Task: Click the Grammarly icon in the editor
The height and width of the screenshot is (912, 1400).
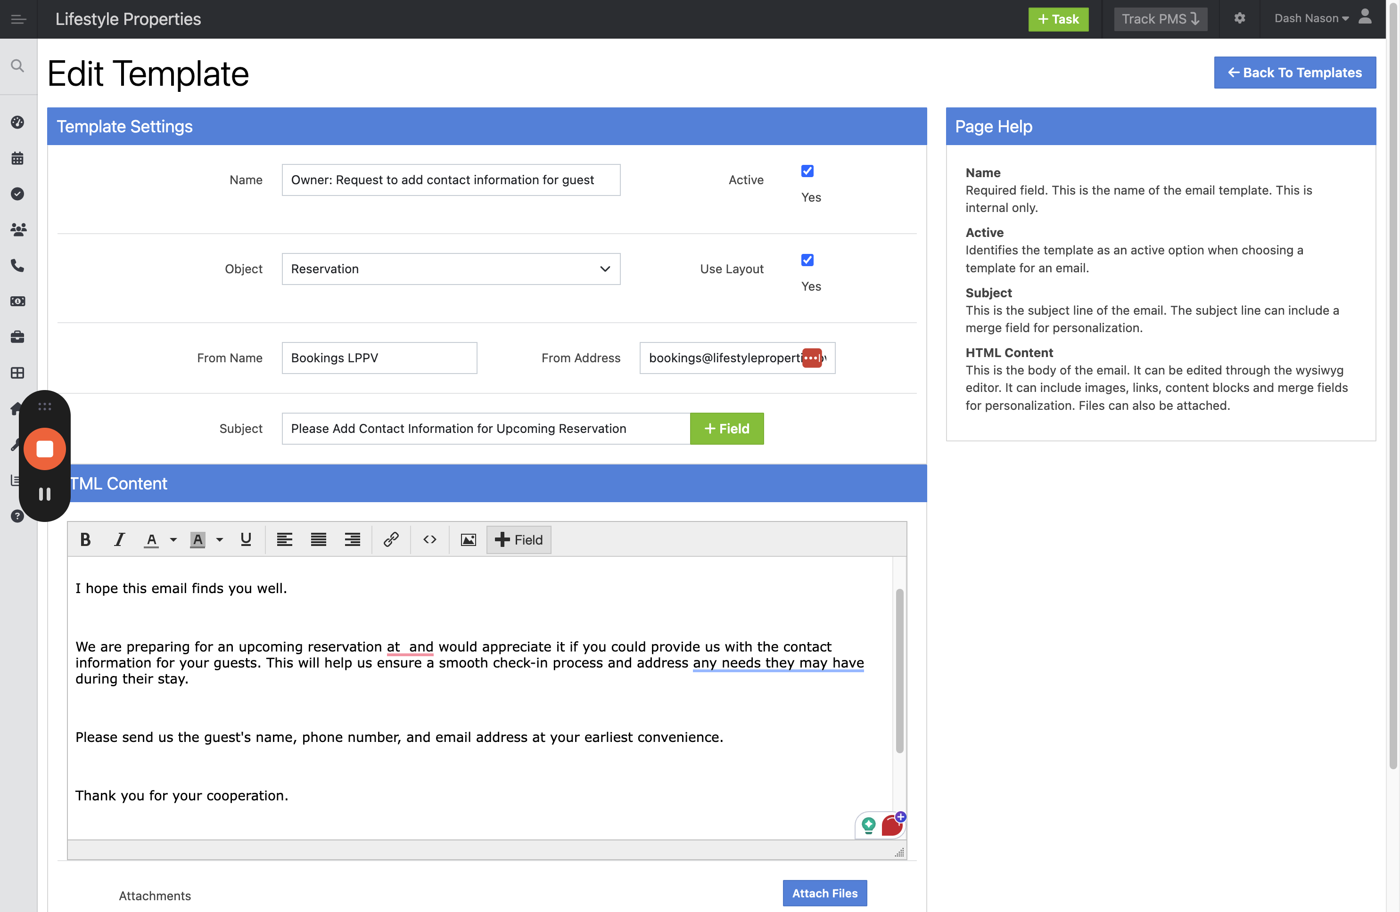Action: pos(869,826)
